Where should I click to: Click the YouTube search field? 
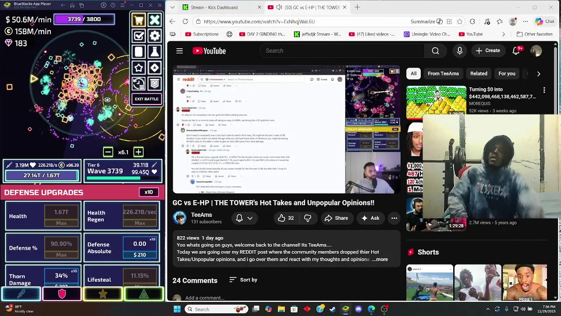click(x=342, y=51)
